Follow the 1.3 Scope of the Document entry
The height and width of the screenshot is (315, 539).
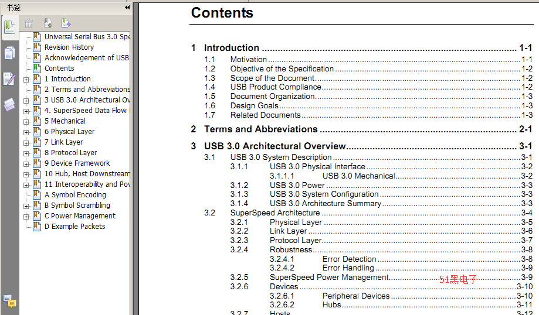(x=368, y=78)
